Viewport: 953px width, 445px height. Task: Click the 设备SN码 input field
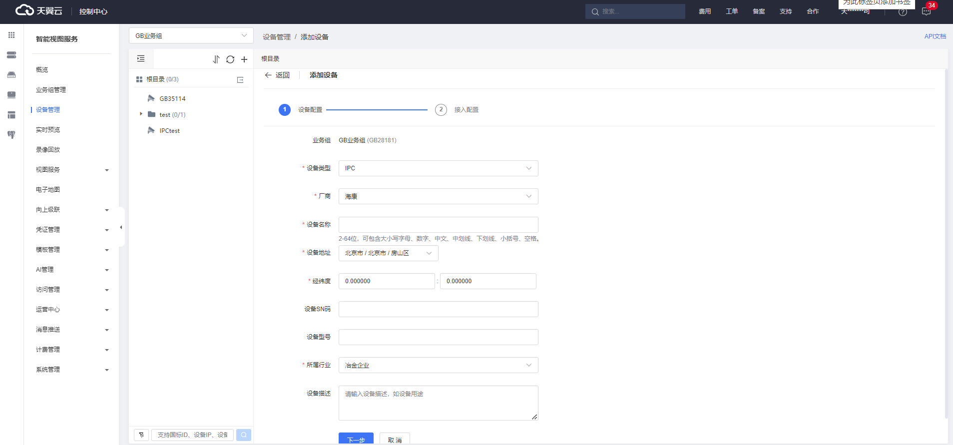pos(439,309)
